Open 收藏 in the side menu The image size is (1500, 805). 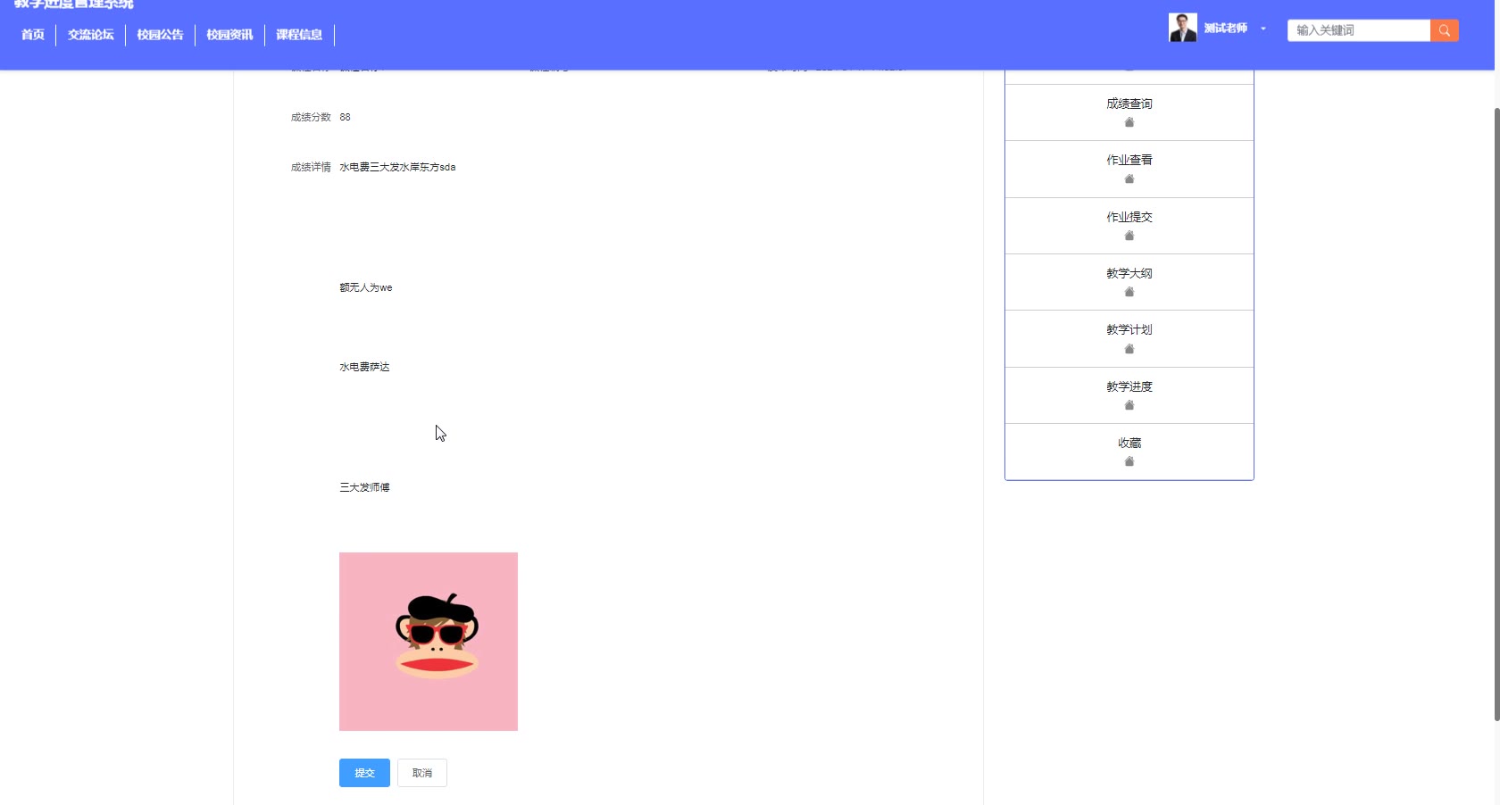tap(1129, 443)
